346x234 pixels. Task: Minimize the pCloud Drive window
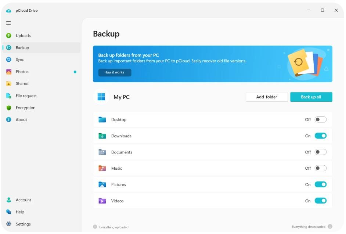[x=309, y=10]
